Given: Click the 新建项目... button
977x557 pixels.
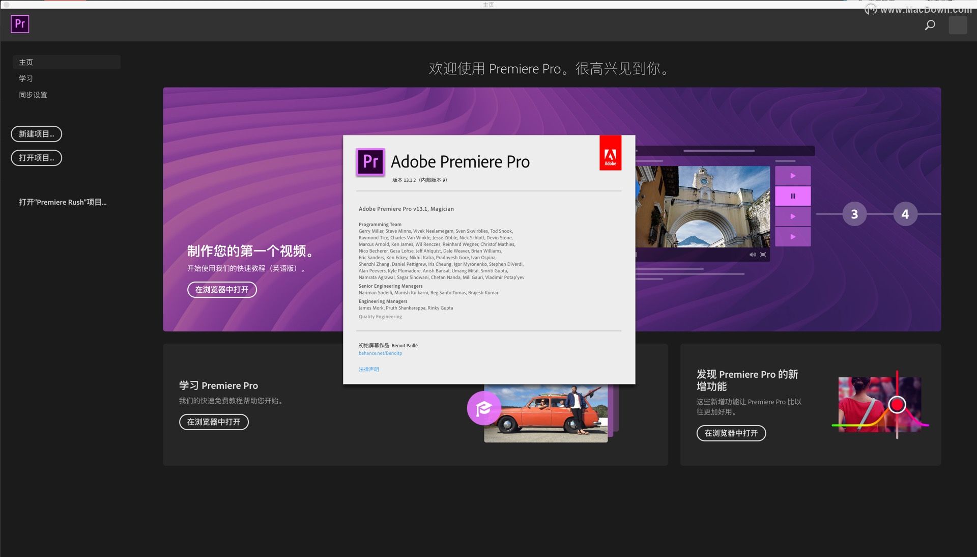Looking at the screenshot, I should [36, 134].
